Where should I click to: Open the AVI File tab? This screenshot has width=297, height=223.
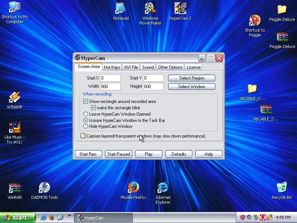(131, 67)
